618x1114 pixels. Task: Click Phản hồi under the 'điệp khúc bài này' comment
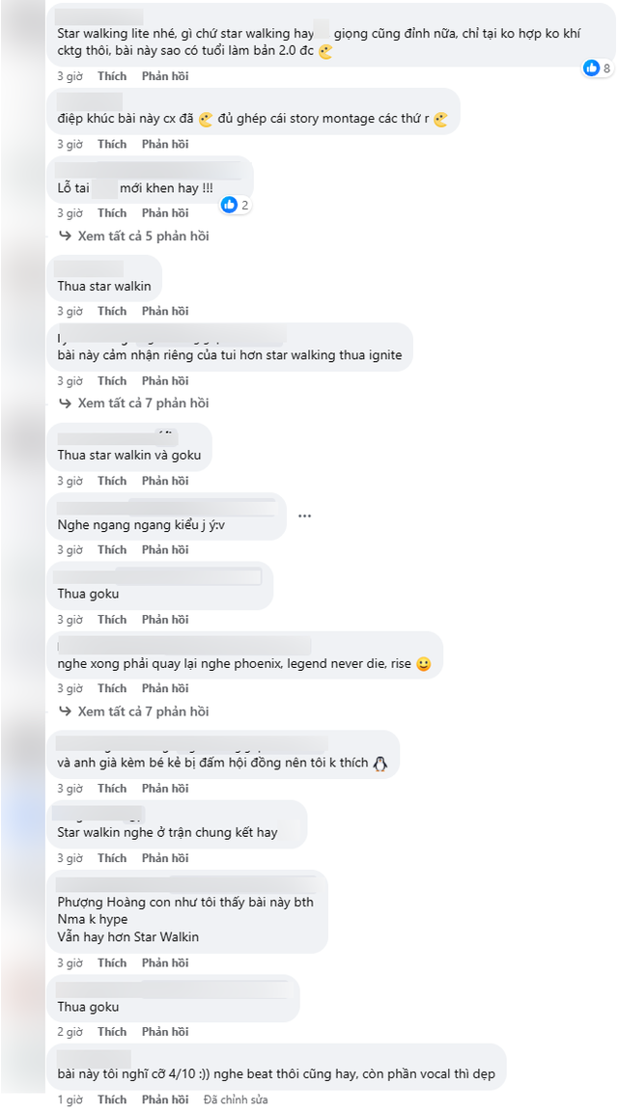pyautogui.click(x=165, y=145)
